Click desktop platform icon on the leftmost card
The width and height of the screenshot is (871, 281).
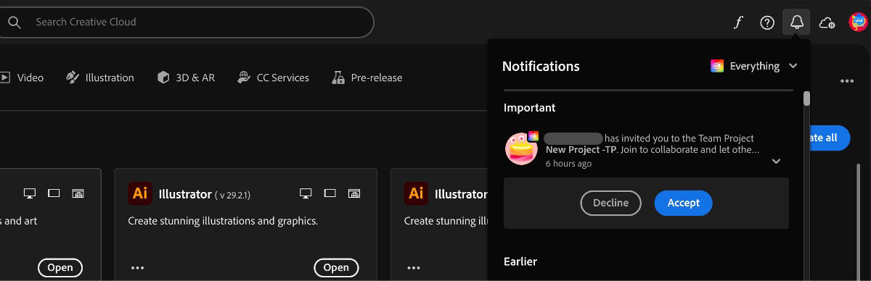click(x=30, y=193)
